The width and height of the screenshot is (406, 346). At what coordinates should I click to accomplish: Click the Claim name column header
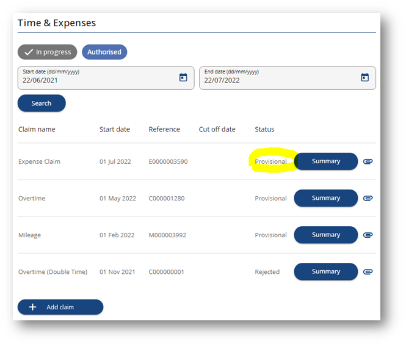click(x=37, y=130)
